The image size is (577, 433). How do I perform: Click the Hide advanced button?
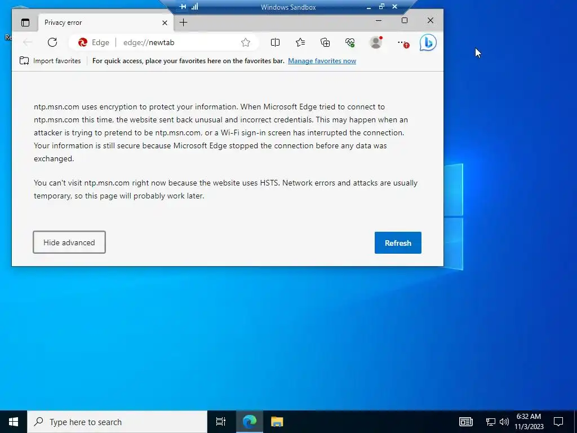[69, 242]
